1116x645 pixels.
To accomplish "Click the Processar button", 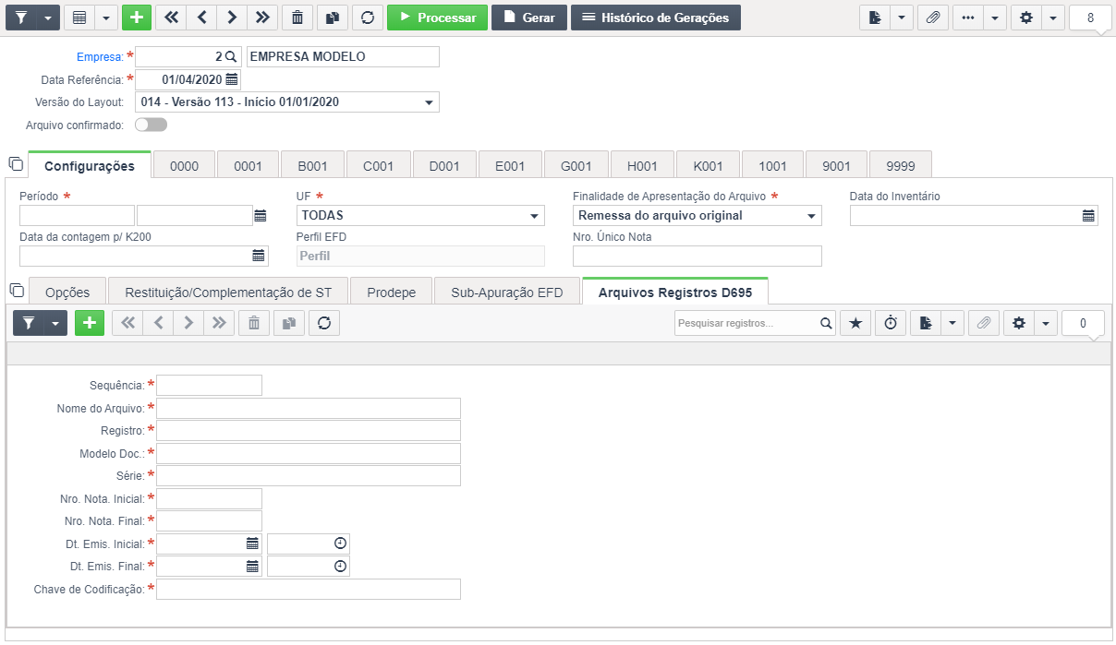I will click(x=437, y=18).
